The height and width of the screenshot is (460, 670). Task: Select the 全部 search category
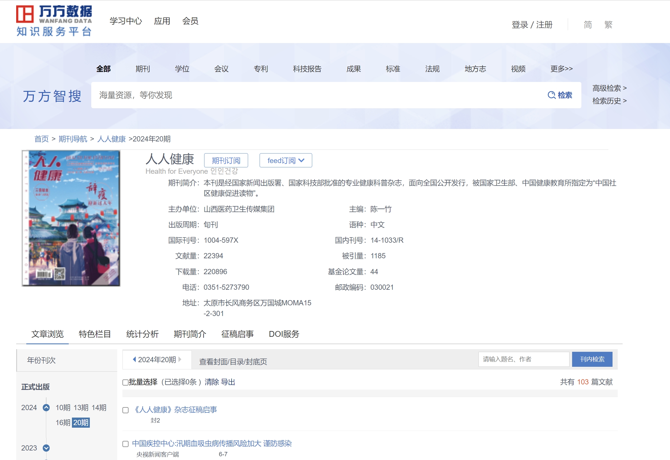point(103,69)
